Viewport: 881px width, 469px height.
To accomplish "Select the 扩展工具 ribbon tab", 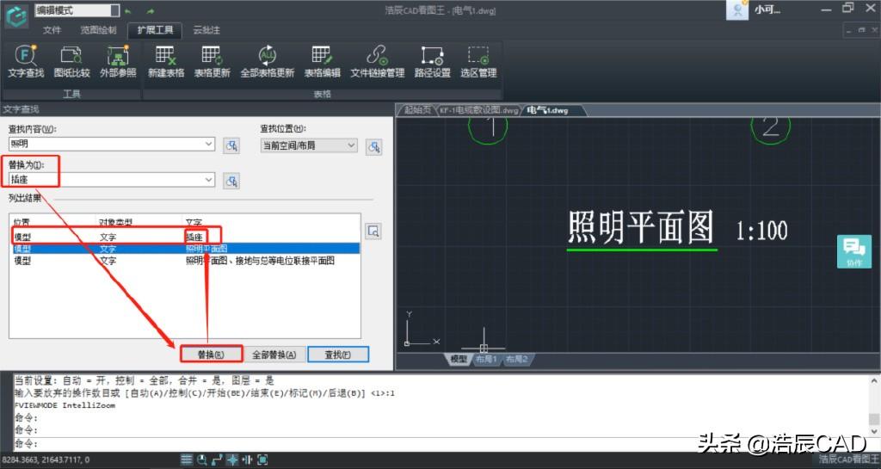I will click(x=155, y=30).
